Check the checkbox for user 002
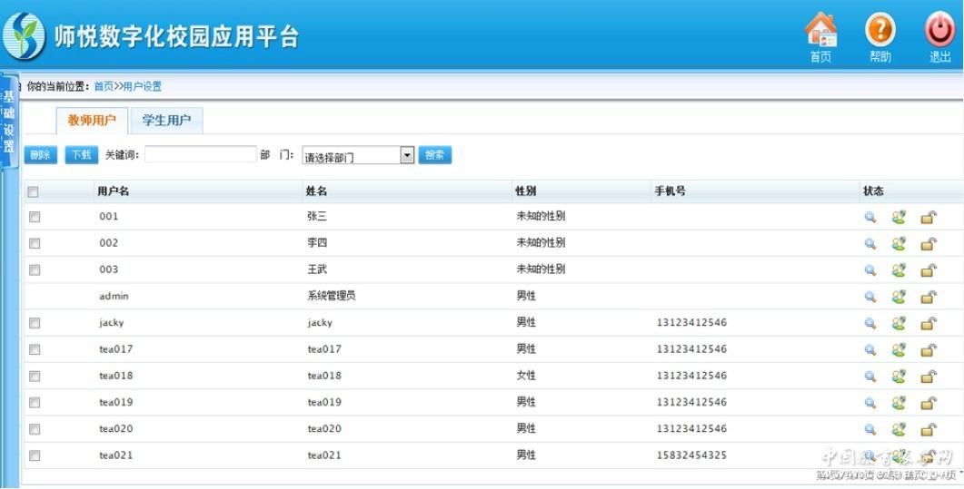Viewport: 964px width, 489px height. [35, 243]
